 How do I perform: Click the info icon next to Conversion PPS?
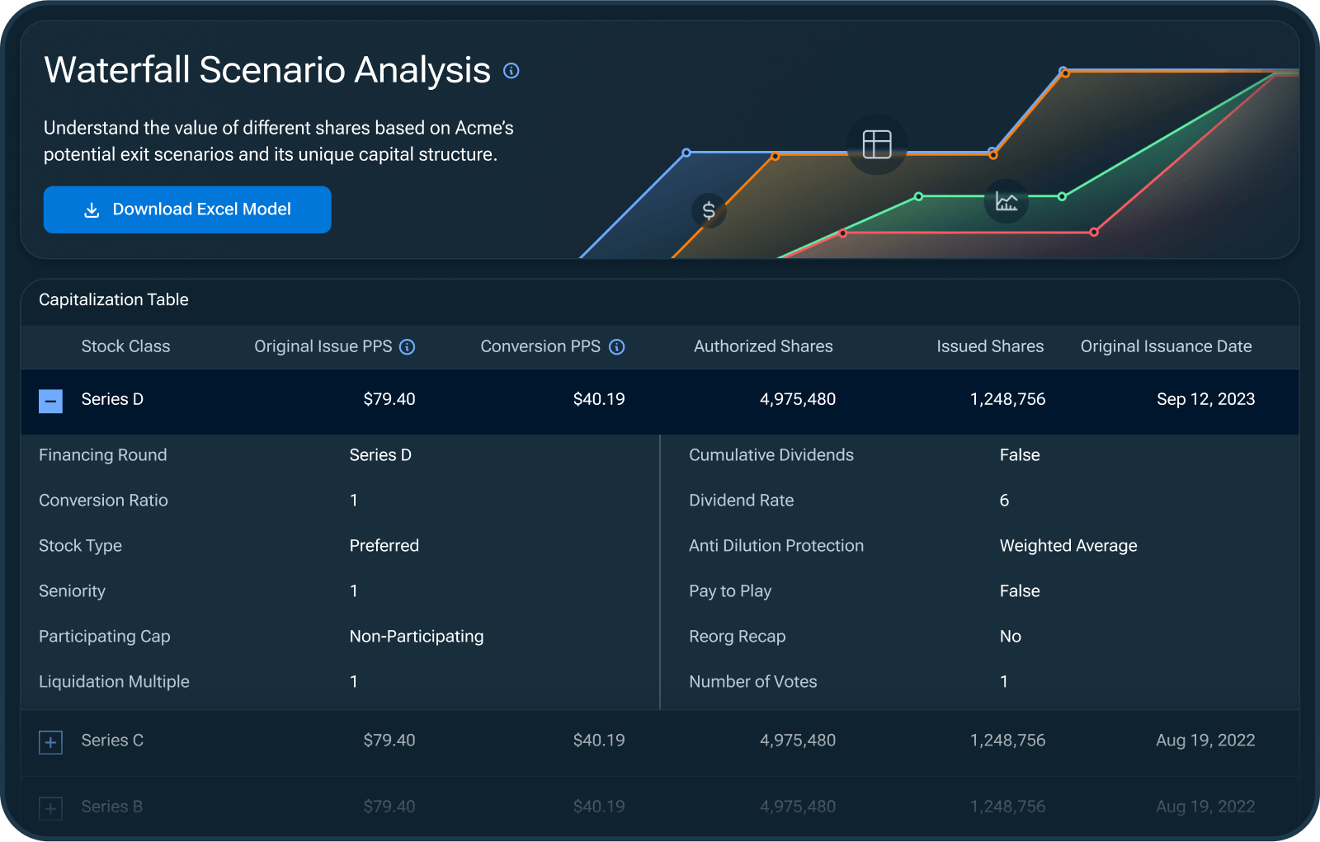coord(617,347)
